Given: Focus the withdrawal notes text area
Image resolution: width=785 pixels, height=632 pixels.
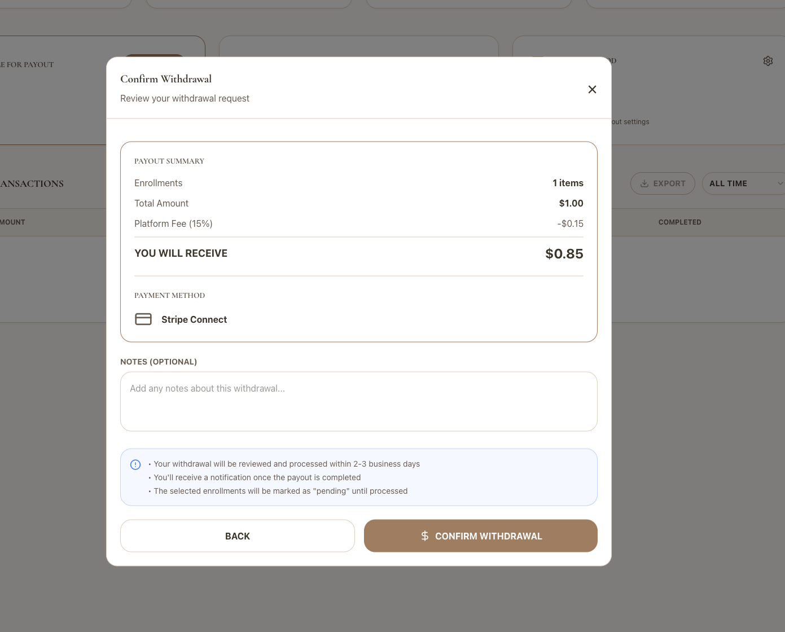Looking at the screenshot, I should [x=358, y=401].
